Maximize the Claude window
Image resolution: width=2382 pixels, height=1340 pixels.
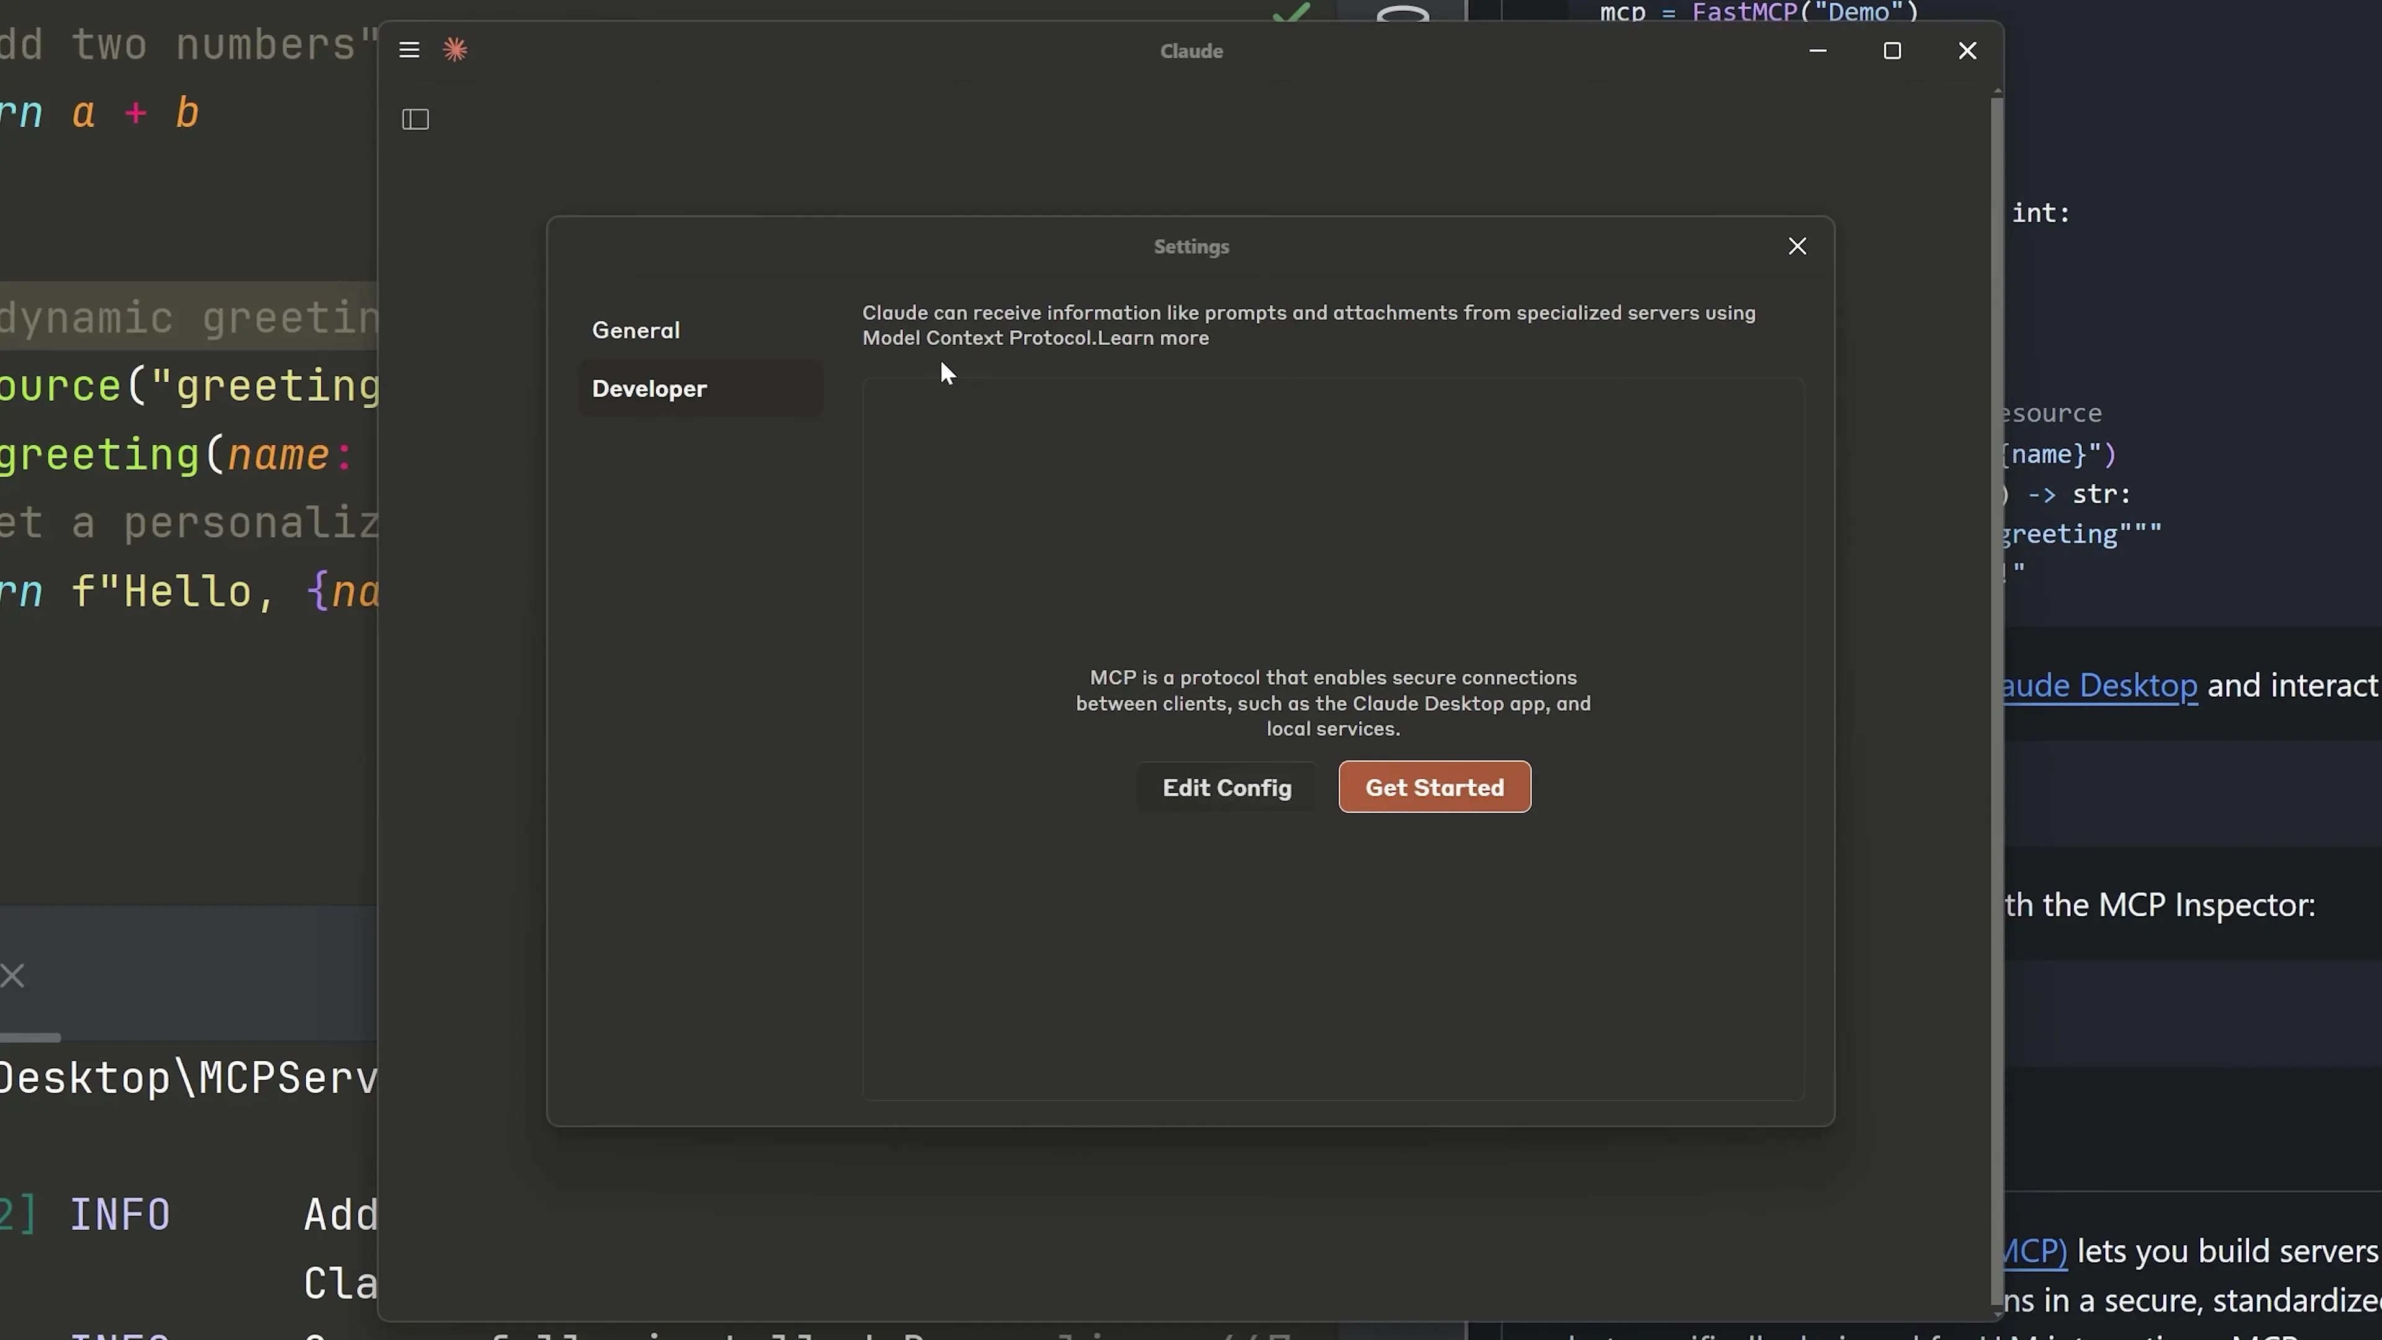pos(1893,50)
